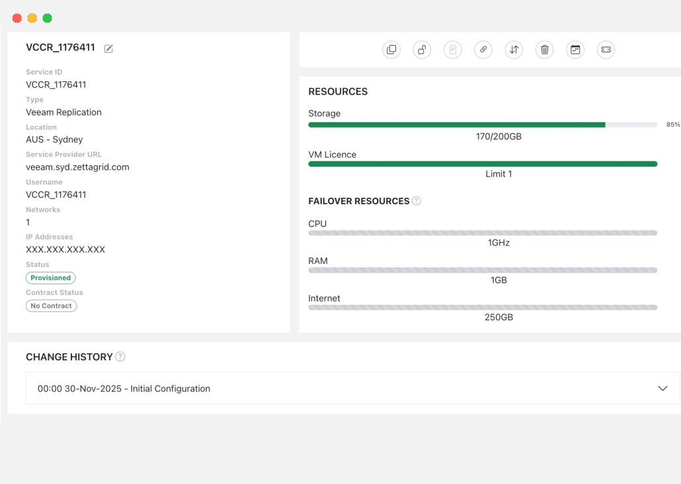The image size is (681, 484).
Task: Click the red close window button
Action: pos(17,19)
